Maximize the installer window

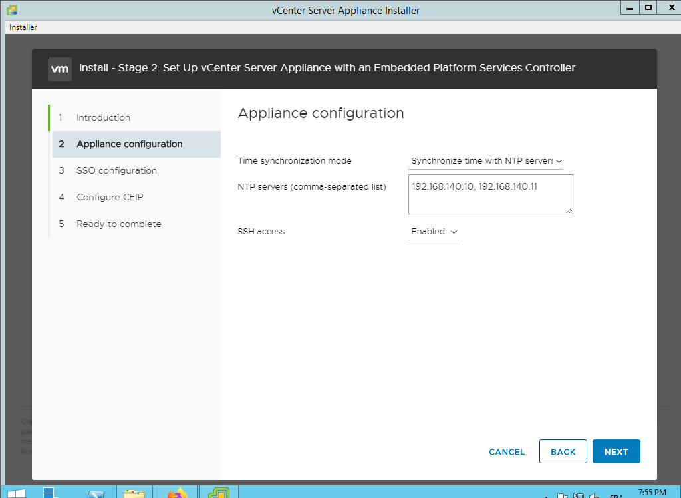tap(648, 8)
